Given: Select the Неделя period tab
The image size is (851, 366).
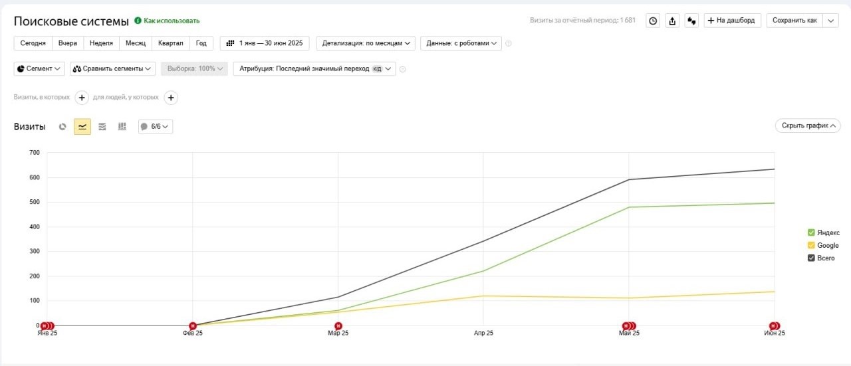Looking at the screenshot, I should pos(101,43).
